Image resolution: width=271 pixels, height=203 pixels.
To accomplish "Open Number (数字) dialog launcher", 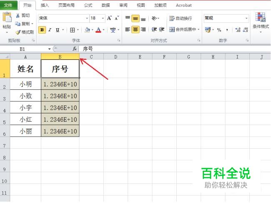I will click(x=247, y=40).
